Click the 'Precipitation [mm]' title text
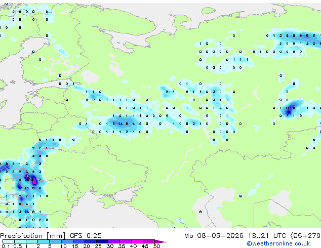This screenshot has height=248, width=321. pos(33,236)
